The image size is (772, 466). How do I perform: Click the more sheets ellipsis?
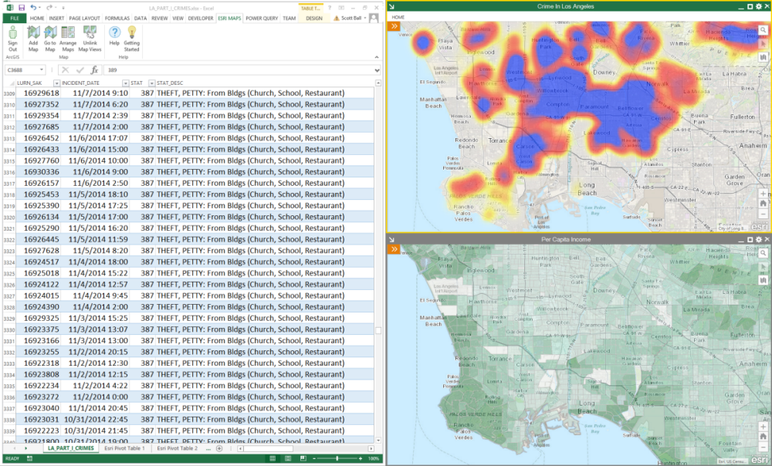point(208,449)
